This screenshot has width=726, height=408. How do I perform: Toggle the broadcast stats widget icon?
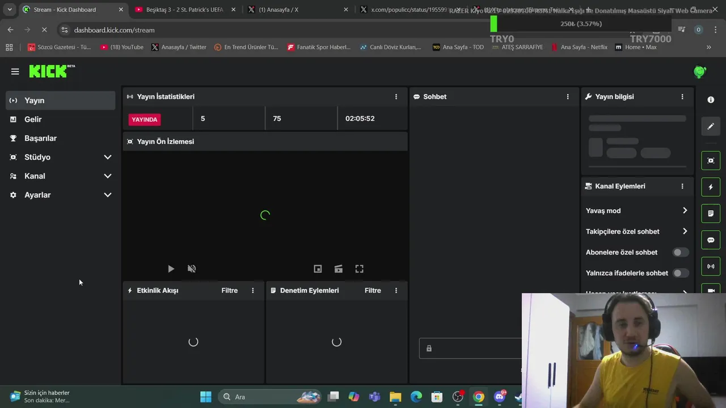point(711,266)
